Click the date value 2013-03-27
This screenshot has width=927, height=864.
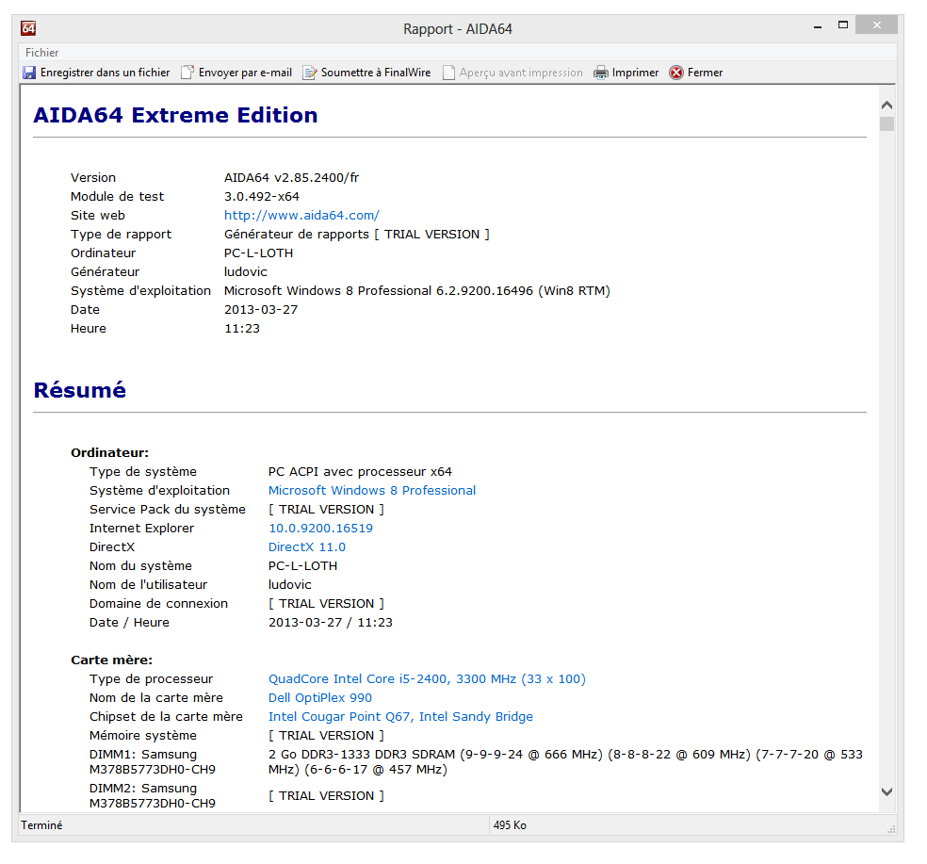[x=261, y=310]
